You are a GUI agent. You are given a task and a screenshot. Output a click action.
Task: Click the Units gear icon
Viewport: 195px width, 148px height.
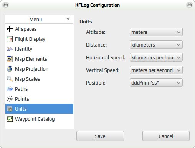point(10,109)
